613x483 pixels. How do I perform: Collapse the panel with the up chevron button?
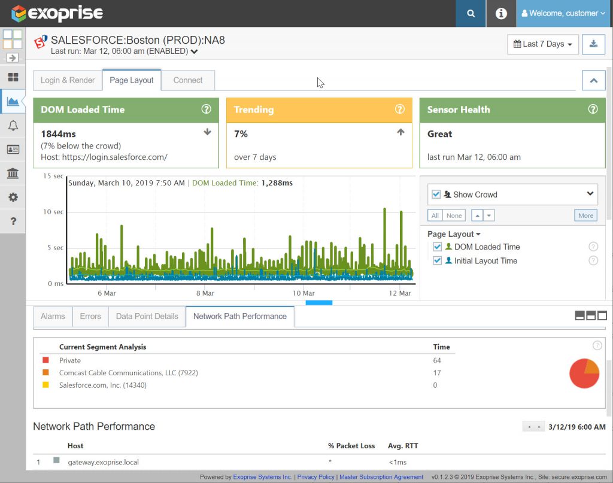[593, 80]
